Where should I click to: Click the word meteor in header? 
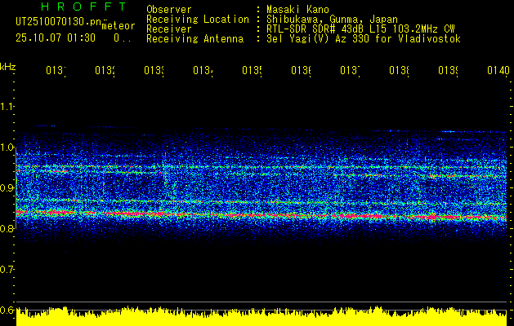pyautogui.click(x=118, y=26)
